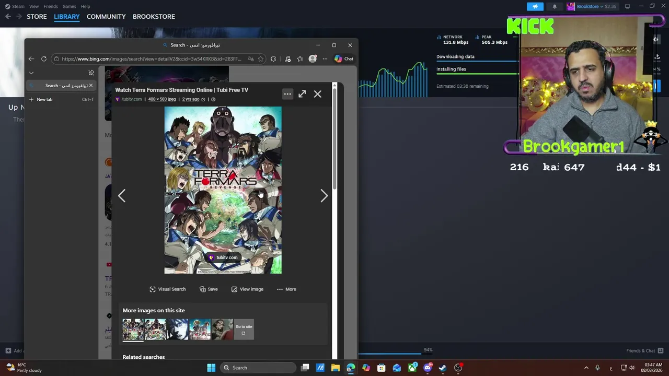669x376 pixels.
Task: Open Steam notifications bell
Action: (555, 6)
